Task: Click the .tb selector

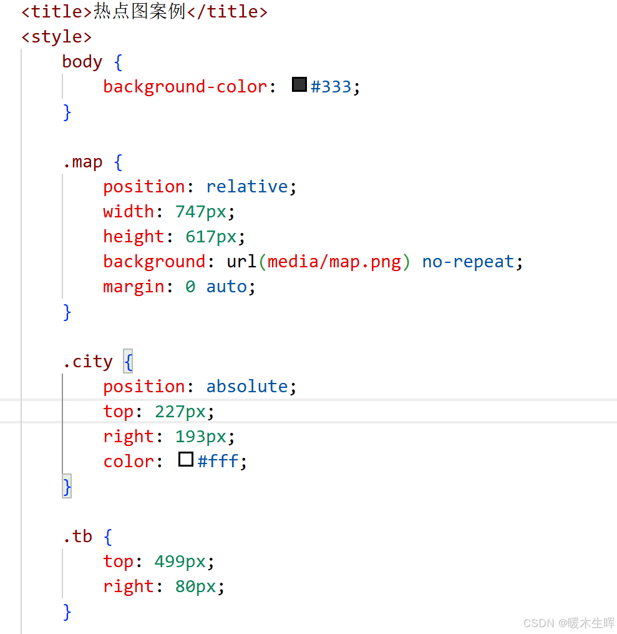Action: (x=77, y=537)
